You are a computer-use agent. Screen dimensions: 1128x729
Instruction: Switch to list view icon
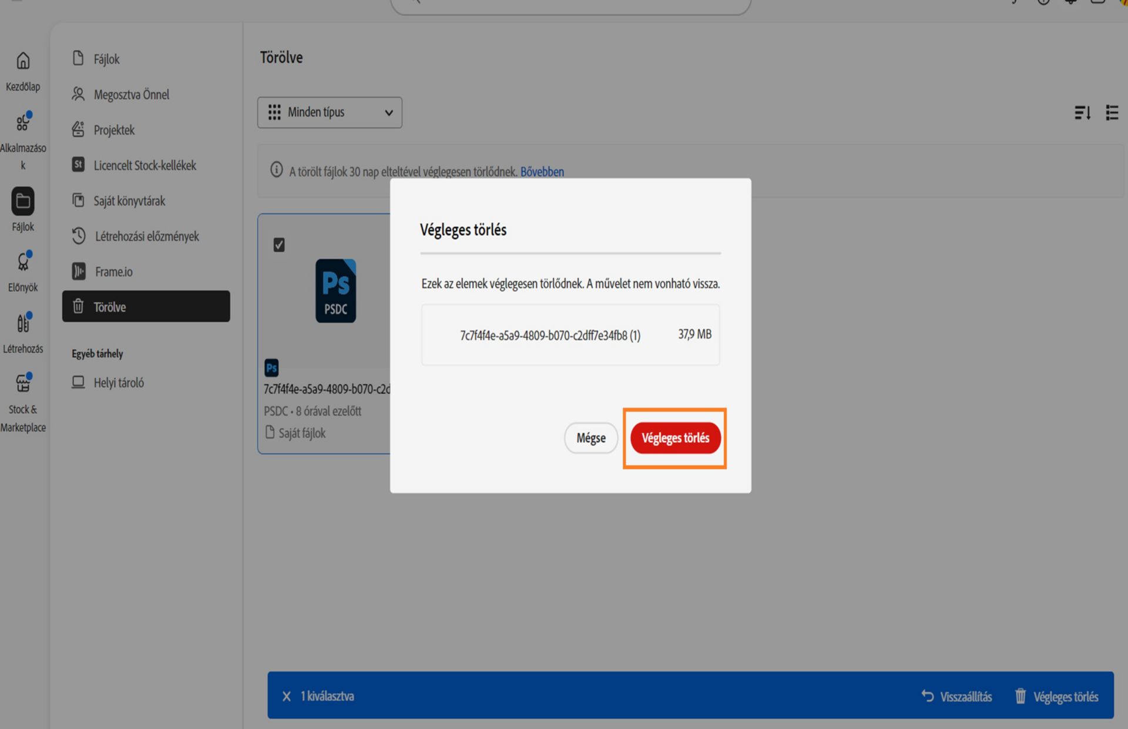1112,112
